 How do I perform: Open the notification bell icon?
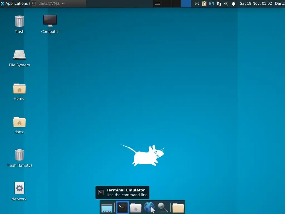click(x=234, y=3)
